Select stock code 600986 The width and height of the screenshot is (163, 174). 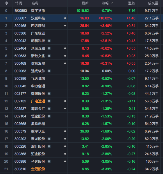point(20,162)
